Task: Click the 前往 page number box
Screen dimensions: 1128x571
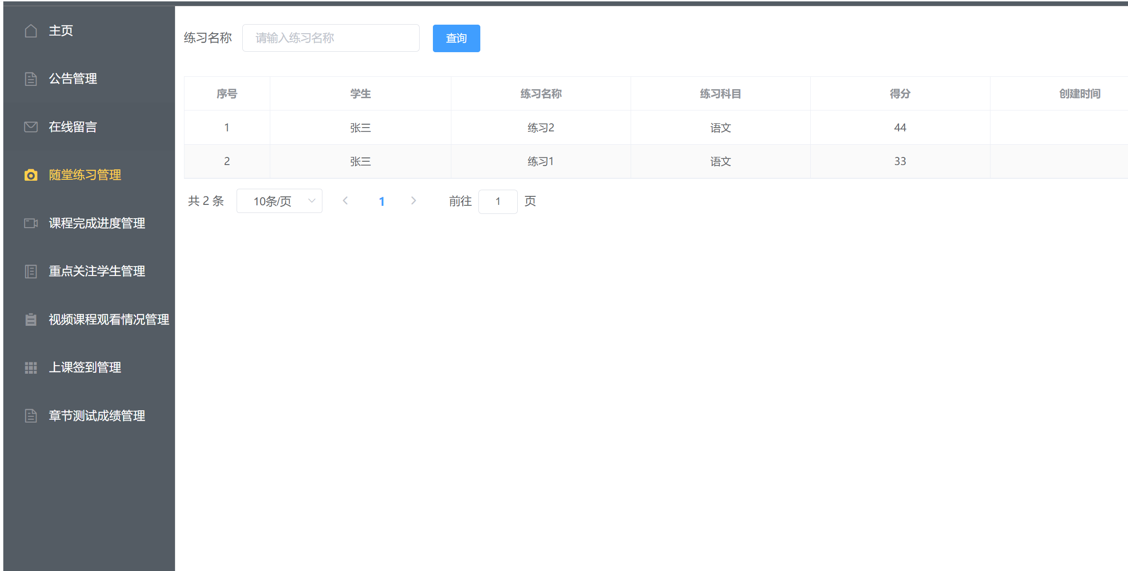Action: point(498,201)
